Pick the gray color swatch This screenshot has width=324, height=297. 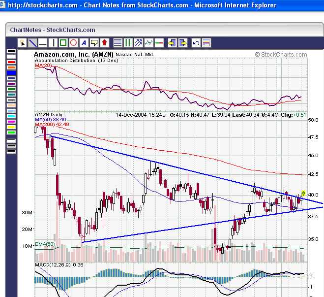pos(11,100)
